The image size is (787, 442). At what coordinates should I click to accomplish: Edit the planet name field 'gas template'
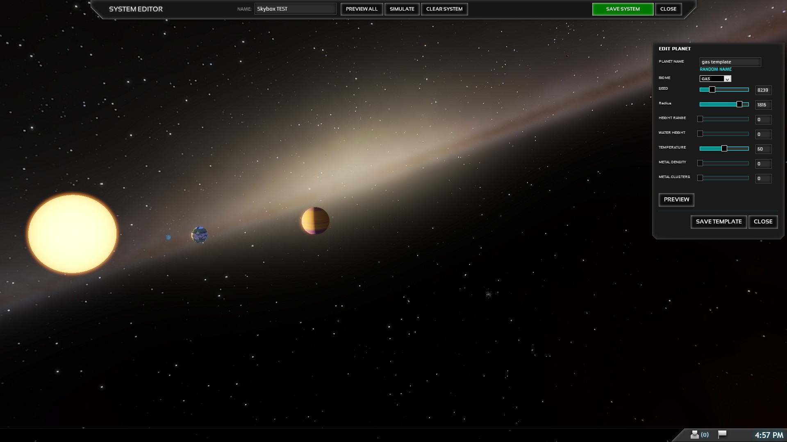click(730, 62)
